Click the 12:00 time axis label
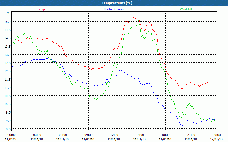This screenshot has height=142, width=228. pos(114,135)
